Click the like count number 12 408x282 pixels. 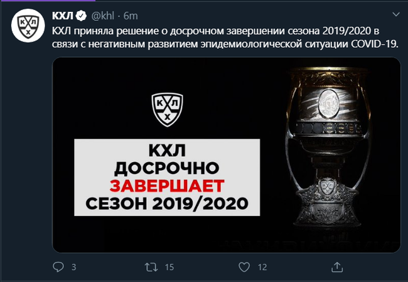(x=262, y=267)
